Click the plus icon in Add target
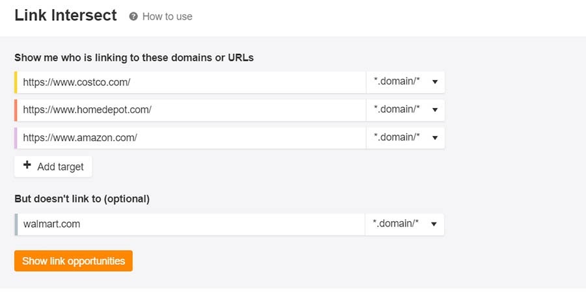Image resolution: width=586 pixels, height=296 pixels. coord(27,166)
